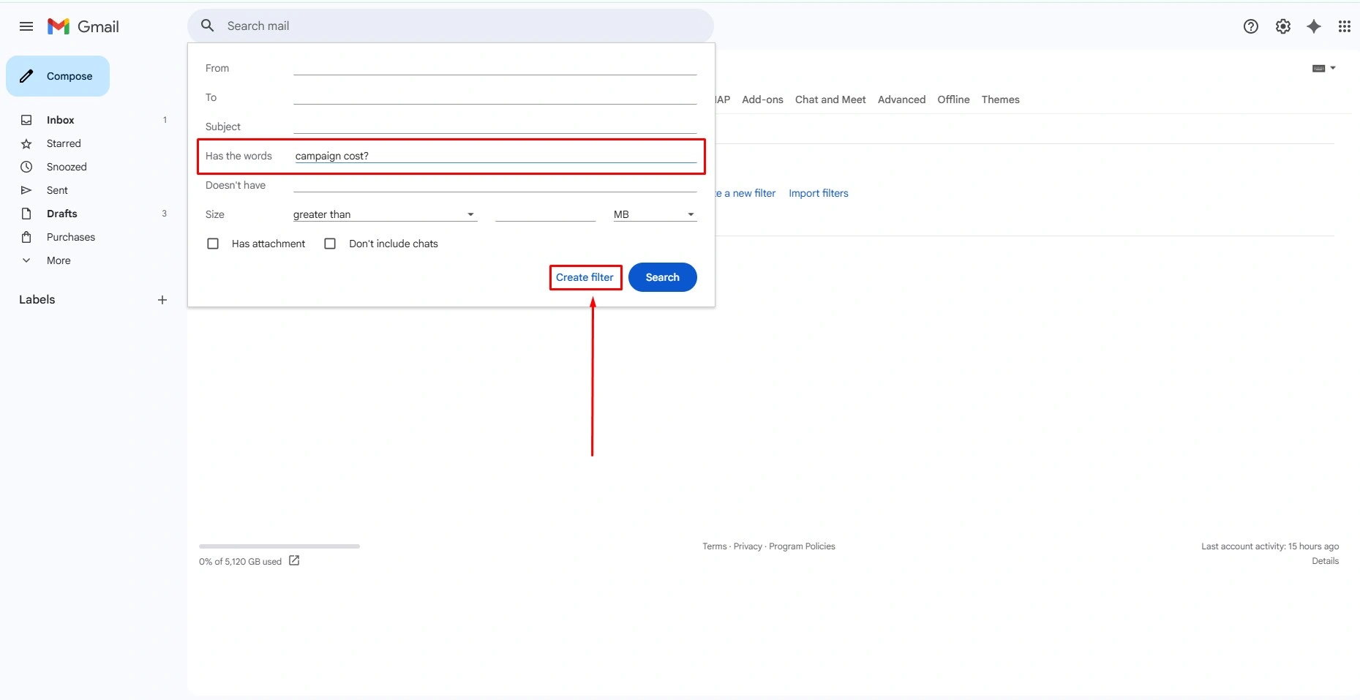This screenshot has width=1360, height=700.
Task: Switch to the Chat and Meet tab
Action: 830,99
